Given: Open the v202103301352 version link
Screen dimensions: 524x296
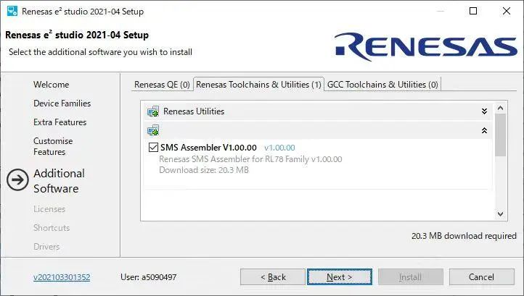Looking at the screenshot, I should click(62, 277).
